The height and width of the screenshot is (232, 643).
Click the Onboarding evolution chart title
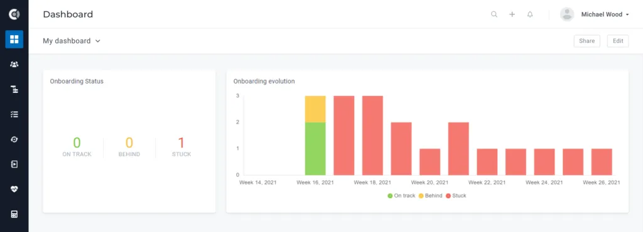(x=264, y=81)
